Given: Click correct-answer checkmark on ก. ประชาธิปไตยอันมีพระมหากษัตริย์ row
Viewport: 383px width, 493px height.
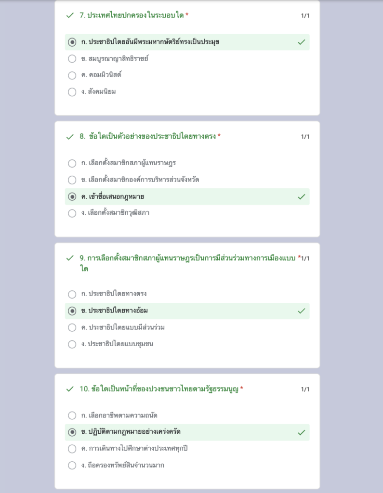Looking at the screenshot, I should 302,42.
